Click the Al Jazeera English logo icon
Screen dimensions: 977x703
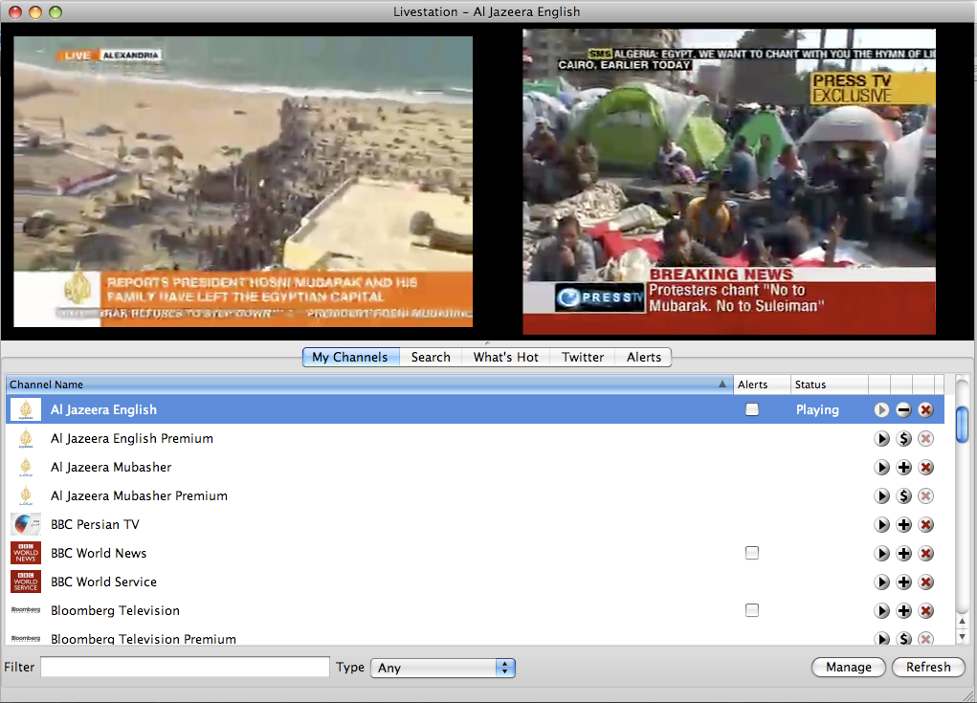pos(26,409)
